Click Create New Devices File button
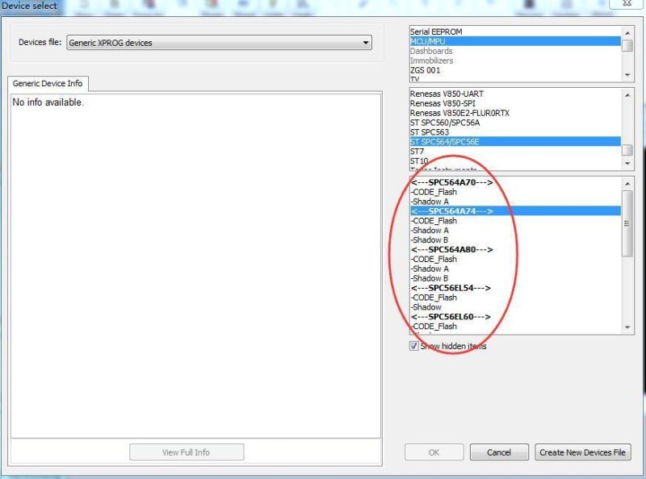The width and height of the screenshot is (646, 479). pyautogui.click(x=582, y=452)
